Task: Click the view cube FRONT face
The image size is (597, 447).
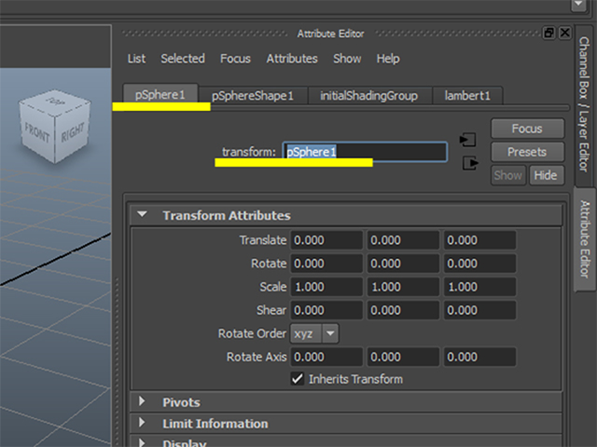Action: tap(37, 133)
